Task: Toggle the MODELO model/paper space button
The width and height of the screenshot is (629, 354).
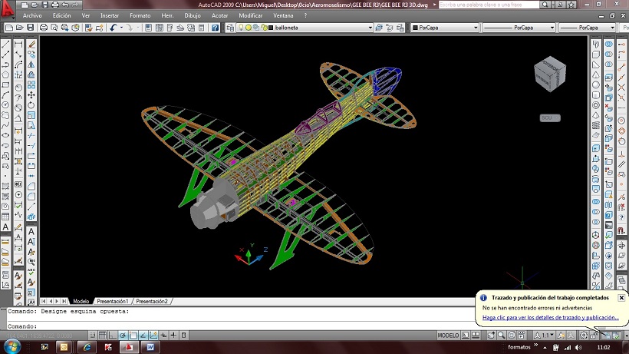Action: pyautogui.click(x=448, y=336)
